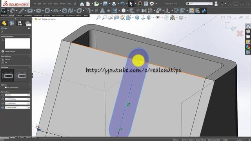
Task: Collapse the Existing Relations section
Action: point(30,36)
